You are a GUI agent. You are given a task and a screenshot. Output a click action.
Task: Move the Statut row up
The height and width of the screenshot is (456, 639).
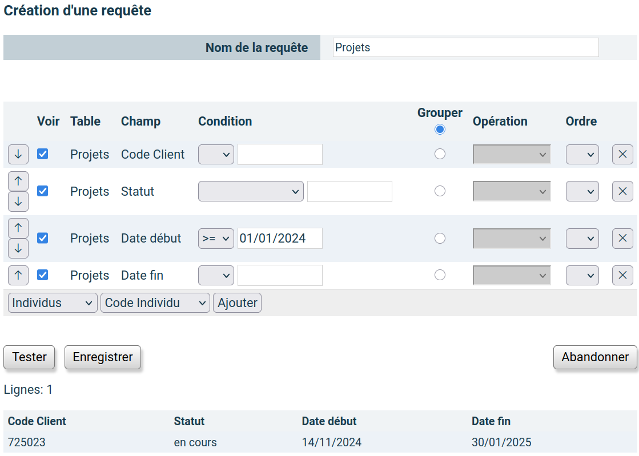coord(18,181)
